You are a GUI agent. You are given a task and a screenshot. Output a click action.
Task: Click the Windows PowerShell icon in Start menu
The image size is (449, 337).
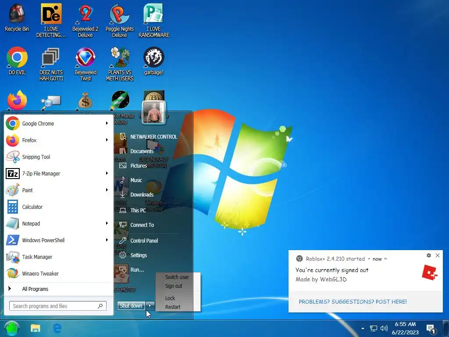13,240
